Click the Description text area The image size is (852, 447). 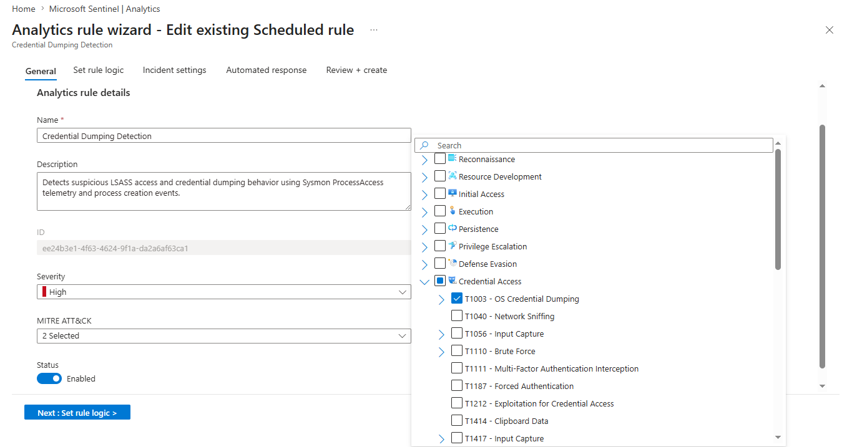[x=223, y=191]
